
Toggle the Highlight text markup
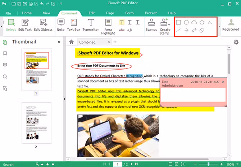(x=122, y=22)
